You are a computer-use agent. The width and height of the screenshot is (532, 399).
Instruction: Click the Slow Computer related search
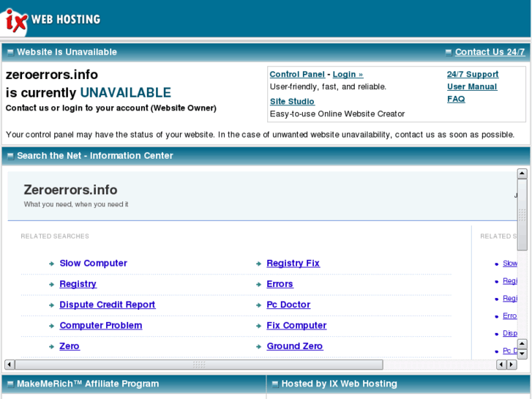[x=94, y=263]
